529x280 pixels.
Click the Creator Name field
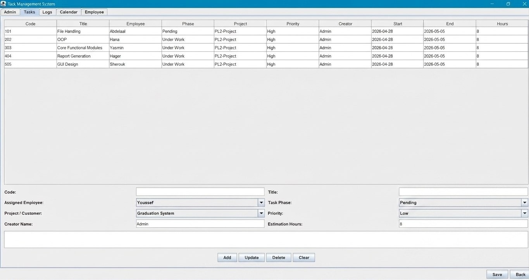200,224
